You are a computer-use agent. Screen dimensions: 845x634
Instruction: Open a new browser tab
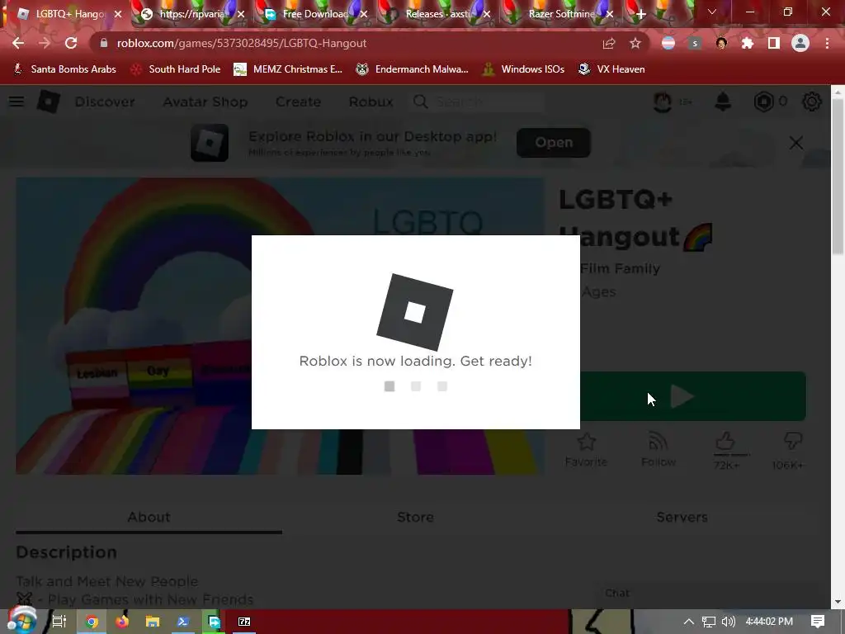coord(640,15)
